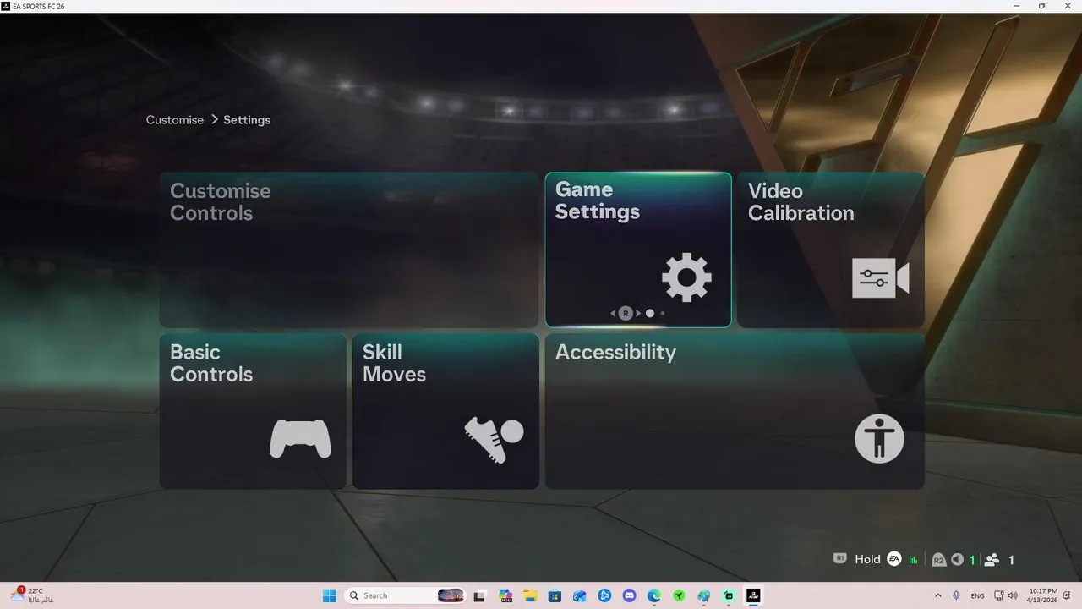The width and height of the screenshot is (1082, 609).
Task: Open the Accessibility tile
Action: point(735,411)
